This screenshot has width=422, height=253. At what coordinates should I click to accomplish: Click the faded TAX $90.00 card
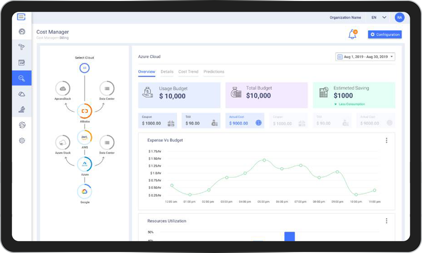(x=332, y=121)
